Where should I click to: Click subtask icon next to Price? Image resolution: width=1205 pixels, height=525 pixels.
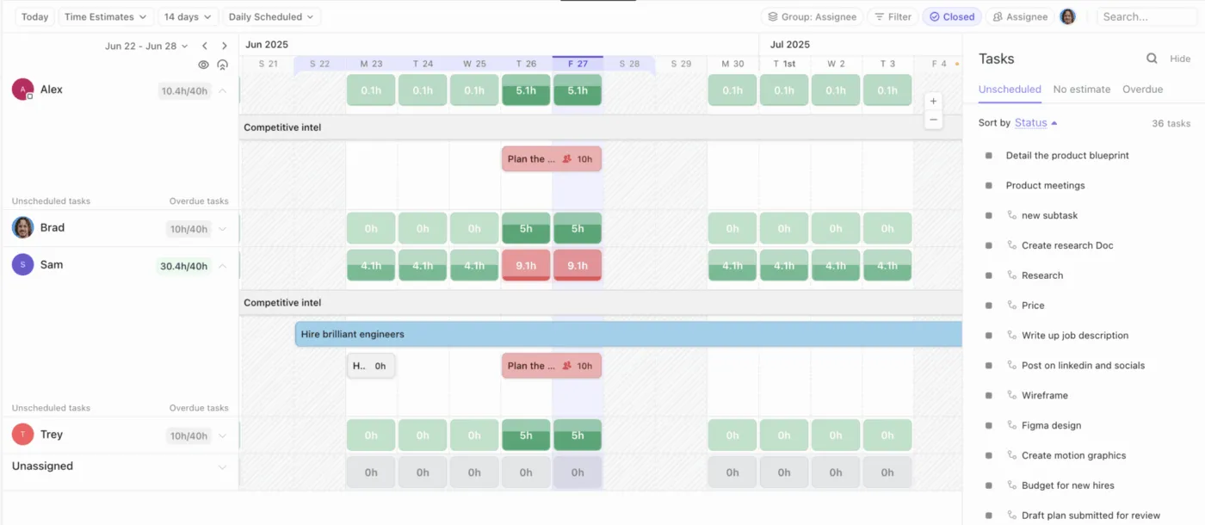tap(1012, 306)
